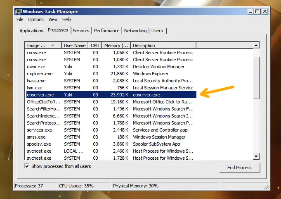This screenshot has height=199, width=281.
Task: Select the services.exe process
Action: [x=111, y=130]
